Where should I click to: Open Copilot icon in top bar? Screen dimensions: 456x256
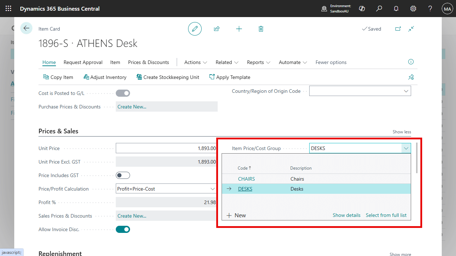click(x=362, y=9)
